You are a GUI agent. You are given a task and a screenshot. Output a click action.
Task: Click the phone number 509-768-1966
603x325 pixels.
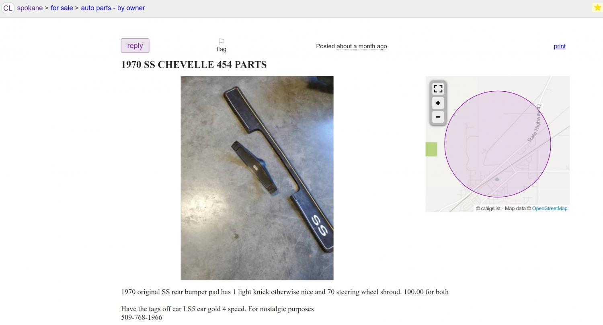(x=142, y=317)
